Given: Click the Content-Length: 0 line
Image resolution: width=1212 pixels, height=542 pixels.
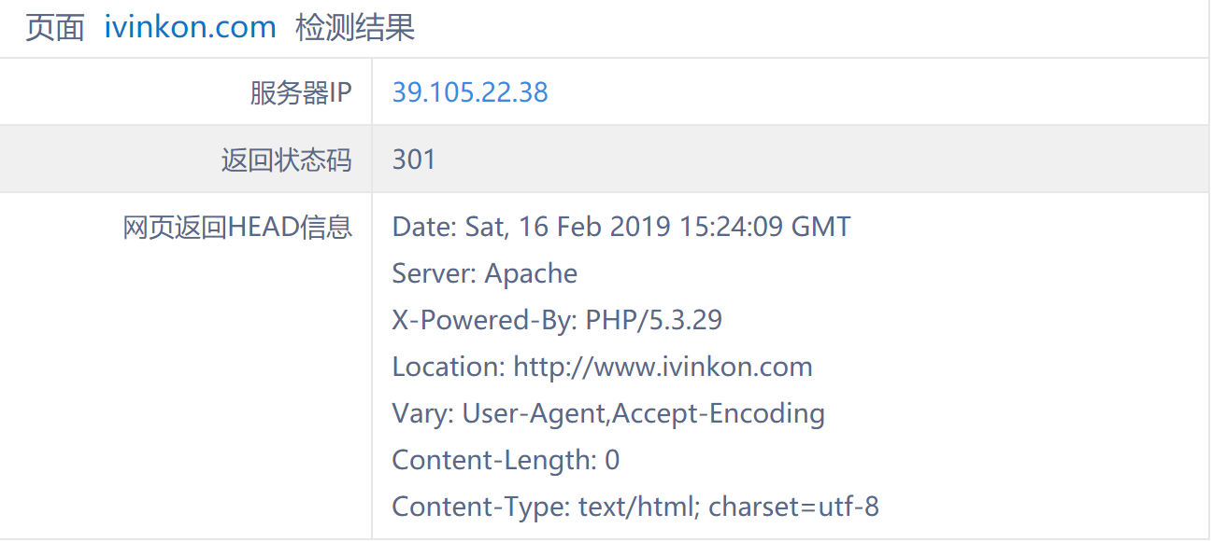Looking at the screenshot, I should [x=506, y=460].
